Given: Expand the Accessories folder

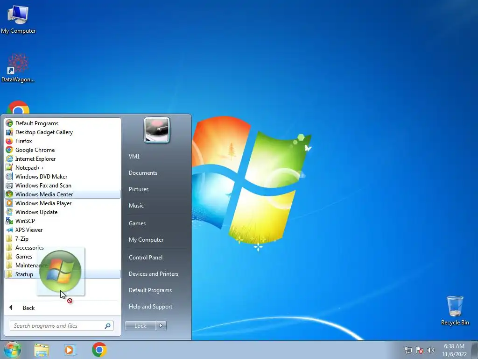Looking at the screenshot, I should (x=63, y=248).
